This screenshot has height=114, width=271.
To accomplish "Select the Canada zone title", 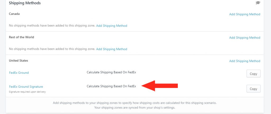I will [14, 14].
